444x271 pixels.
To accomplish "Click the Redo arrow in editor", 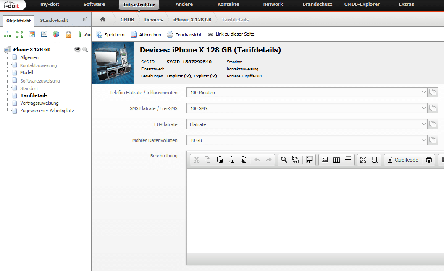I will coord(269,160).
